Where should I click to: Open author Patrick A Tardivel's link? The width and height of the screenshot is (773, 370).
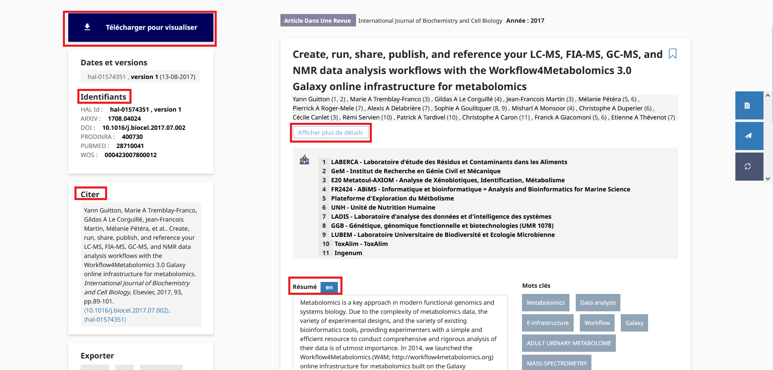pos(421,117)
